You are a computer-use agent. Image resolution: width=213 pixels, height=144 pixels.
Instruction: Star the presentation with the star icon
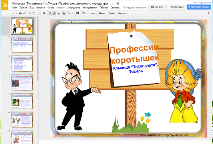pos(113,3)
